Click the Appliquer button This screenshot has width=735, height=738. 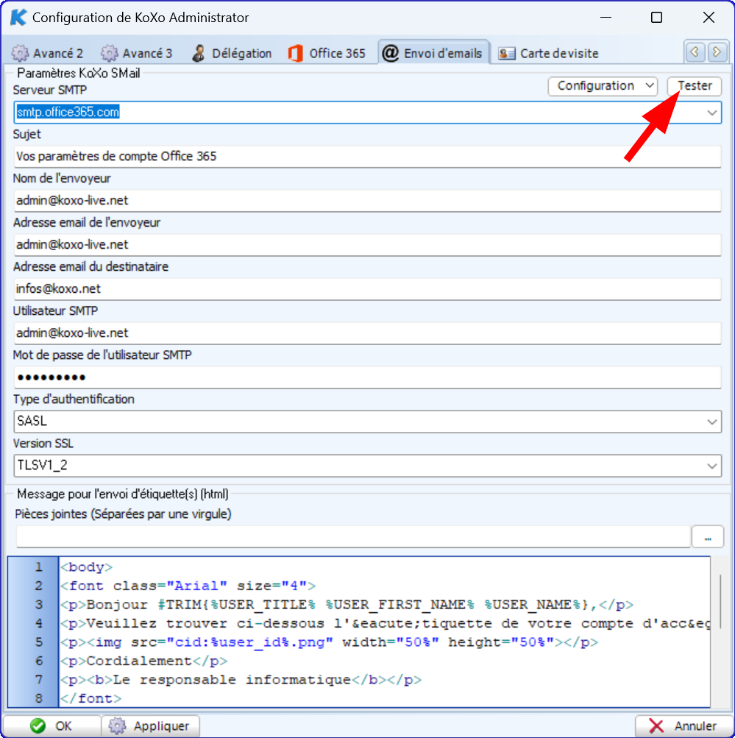coord(151,725)
